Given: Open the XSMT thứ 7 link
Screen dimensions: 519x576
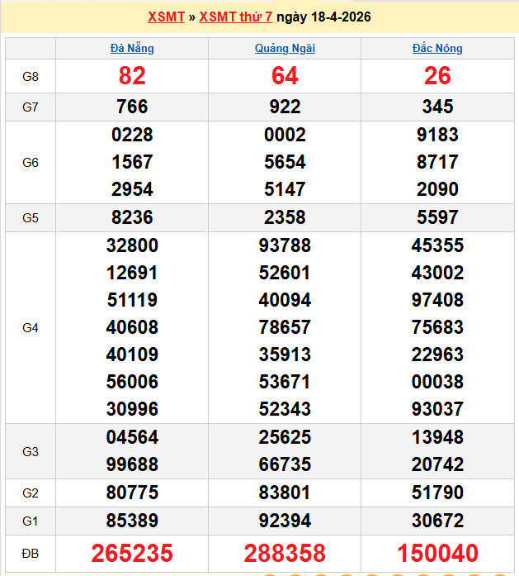Looking at the screenshot, I should [236, 17].
